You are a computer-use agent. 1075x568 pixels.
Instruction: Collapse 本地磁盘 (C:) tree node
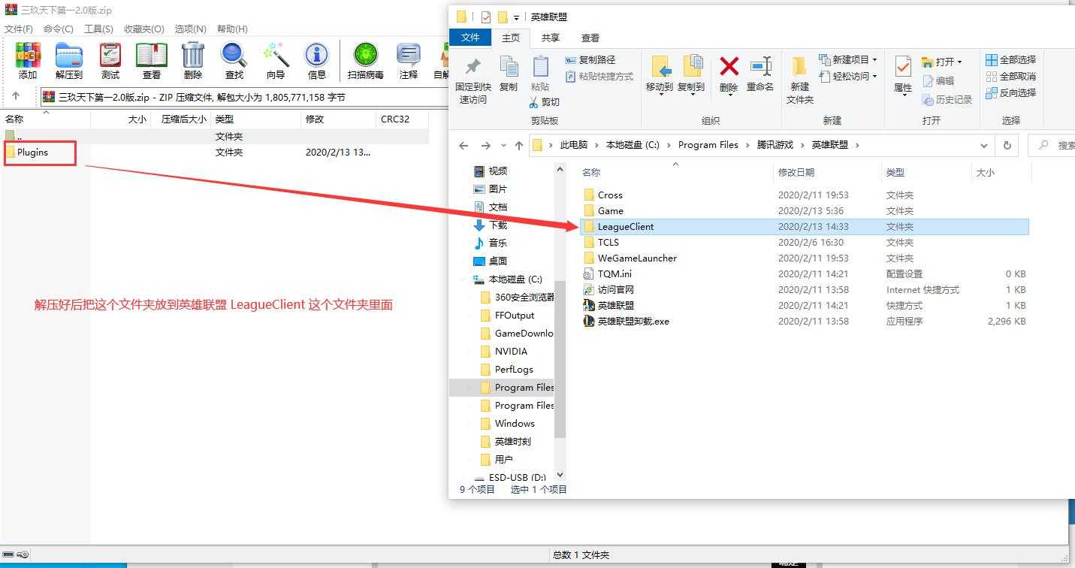pyautogui.click(x=465, y=279)
